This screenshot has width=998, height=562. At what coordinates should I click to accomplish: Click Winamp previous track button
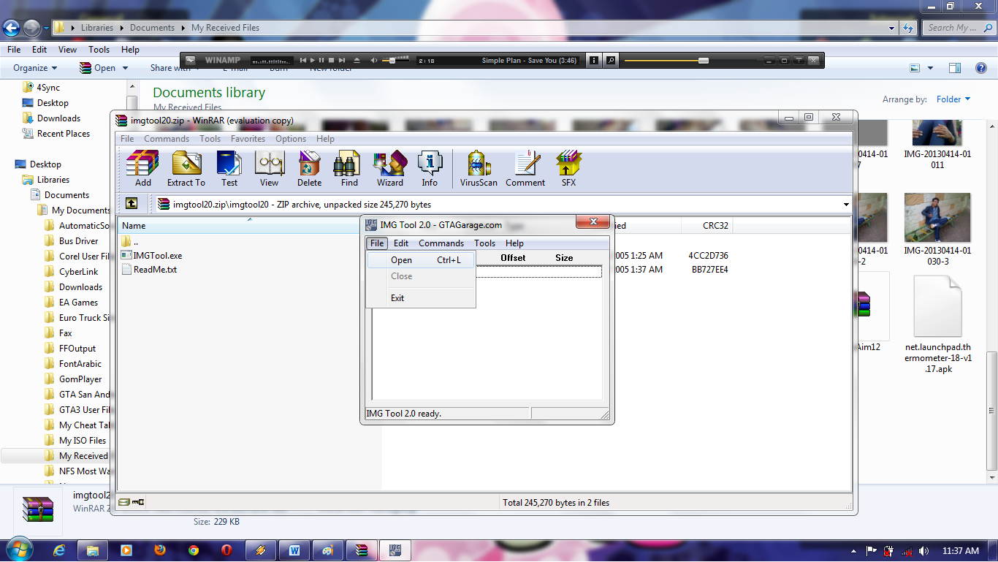[x=303, y=60]
